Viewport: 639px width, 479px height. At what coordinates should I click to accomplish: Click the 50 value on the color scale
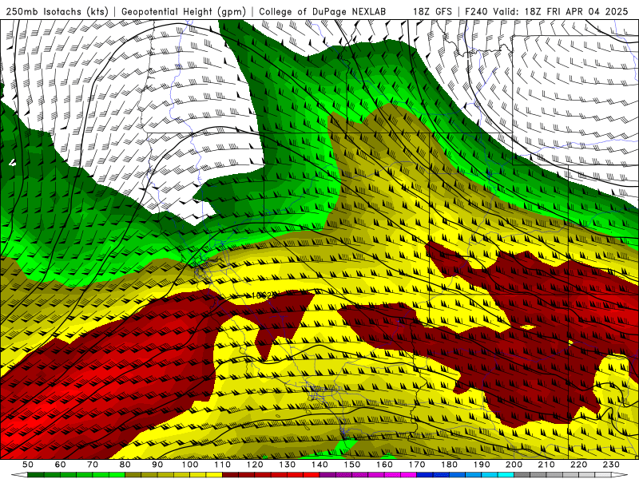tap(28, 465)
